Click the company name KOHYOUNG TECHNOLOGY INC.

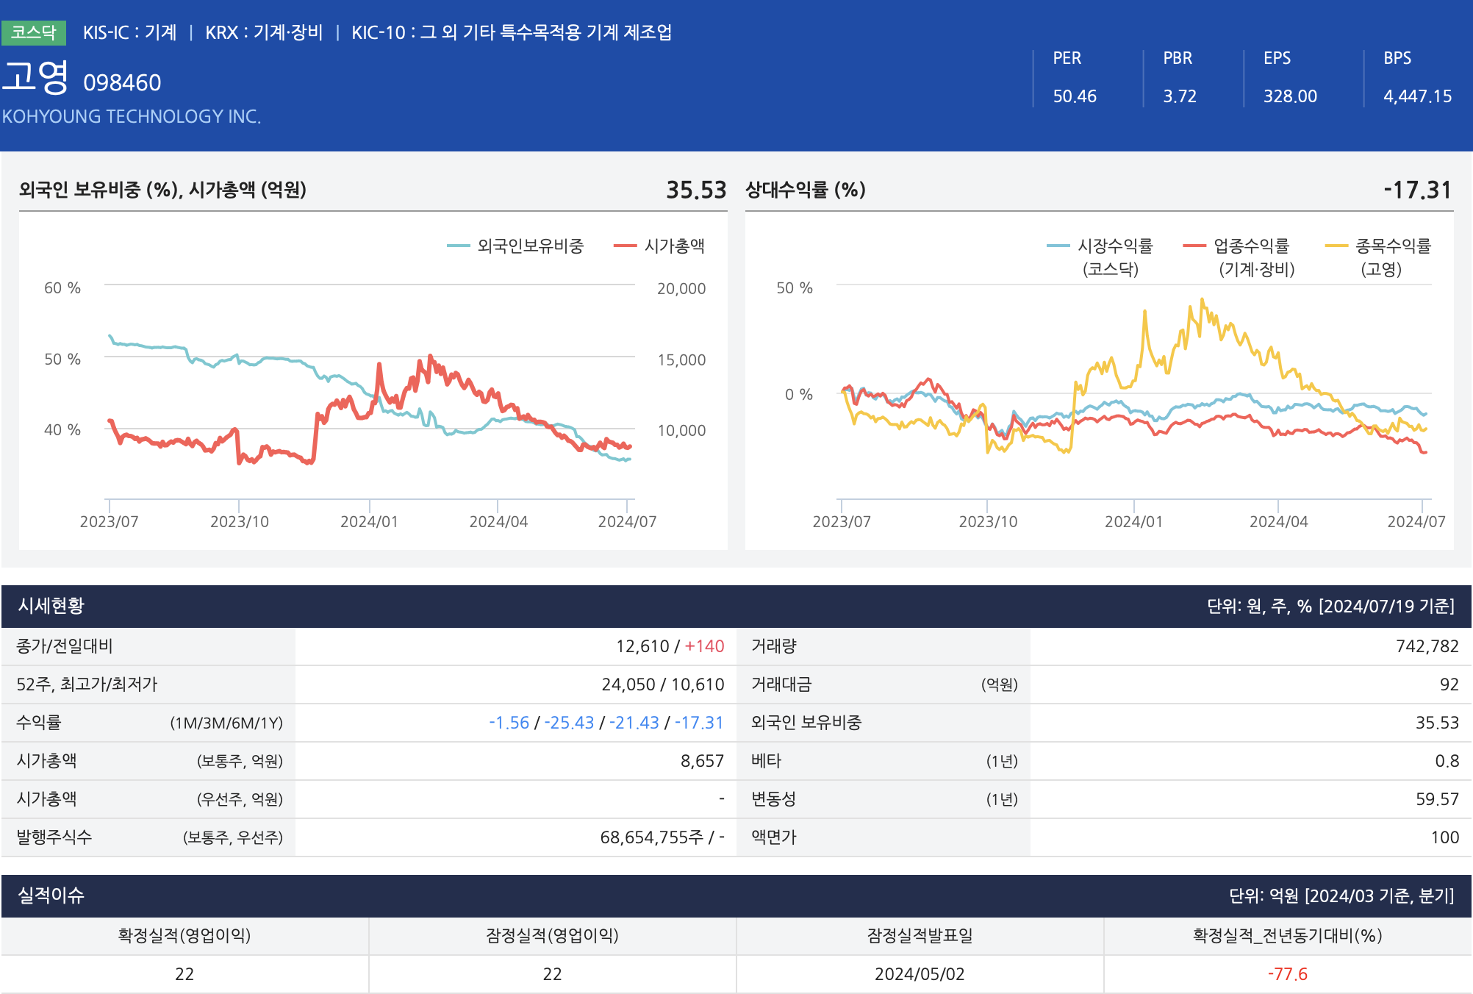(132, 116)
